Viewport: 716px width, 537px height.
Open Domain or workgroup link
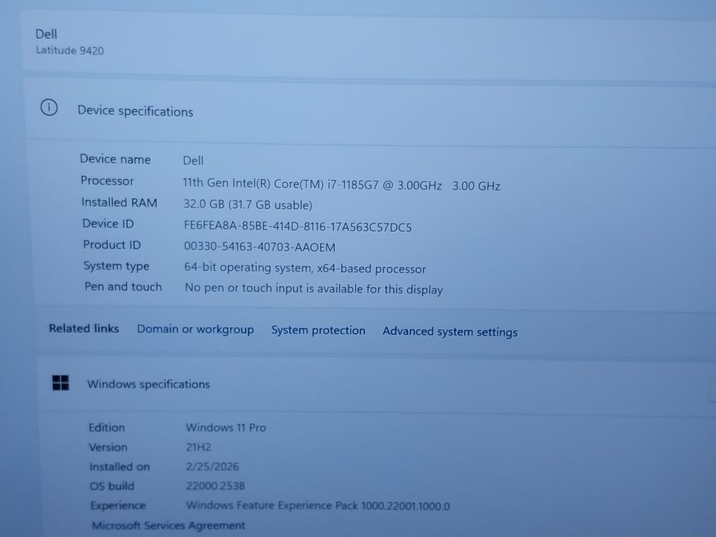(x=195, y=329)
